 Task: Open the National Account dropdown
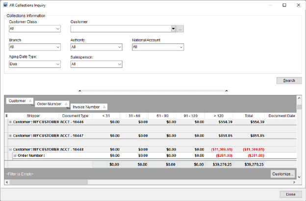[x=180, y=47]
